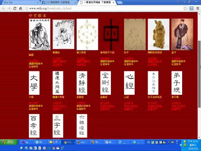Open the black 中 character image
201x151 pixels.
(x=111, y=34)
